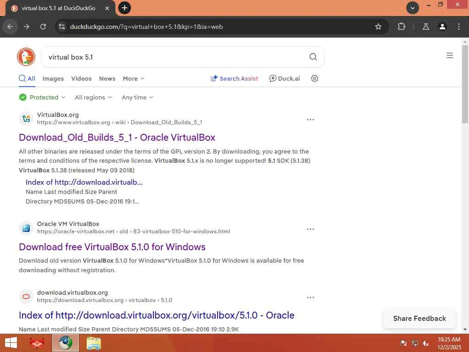Close the DuckDuckGo tab
The image size is (469, 352).
[x=107, y=8]
